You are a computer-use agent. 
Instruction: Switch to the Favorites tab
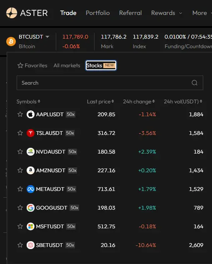click(32, 65)
